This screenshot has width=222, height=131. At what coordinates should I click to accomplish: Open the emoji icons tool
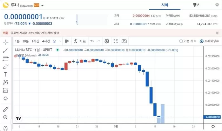tap(6, 99)
